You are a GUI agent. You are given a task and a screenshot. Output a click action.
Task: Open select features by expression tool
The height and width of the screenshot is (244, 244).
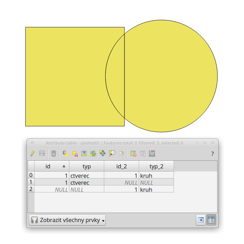coord(66,153)
